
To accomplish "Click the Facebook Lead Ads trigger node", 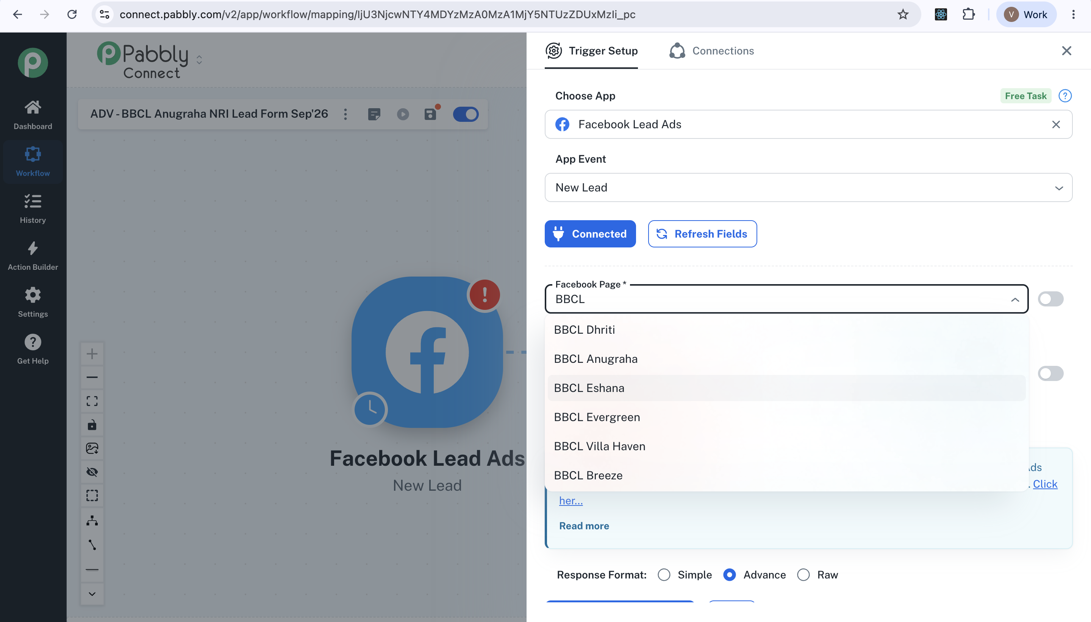I will click(x=427, y=352).
